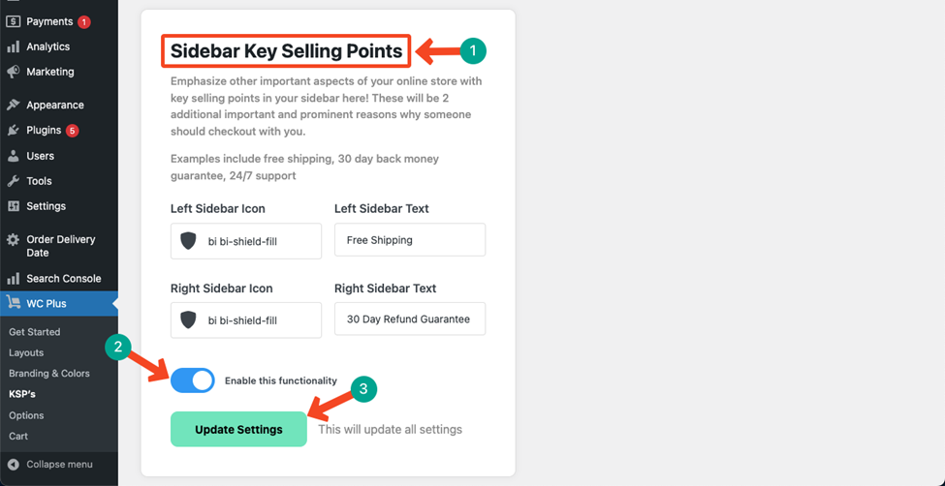Click the Users person icon
Screen dimensions: 945x486
(14, 156)
